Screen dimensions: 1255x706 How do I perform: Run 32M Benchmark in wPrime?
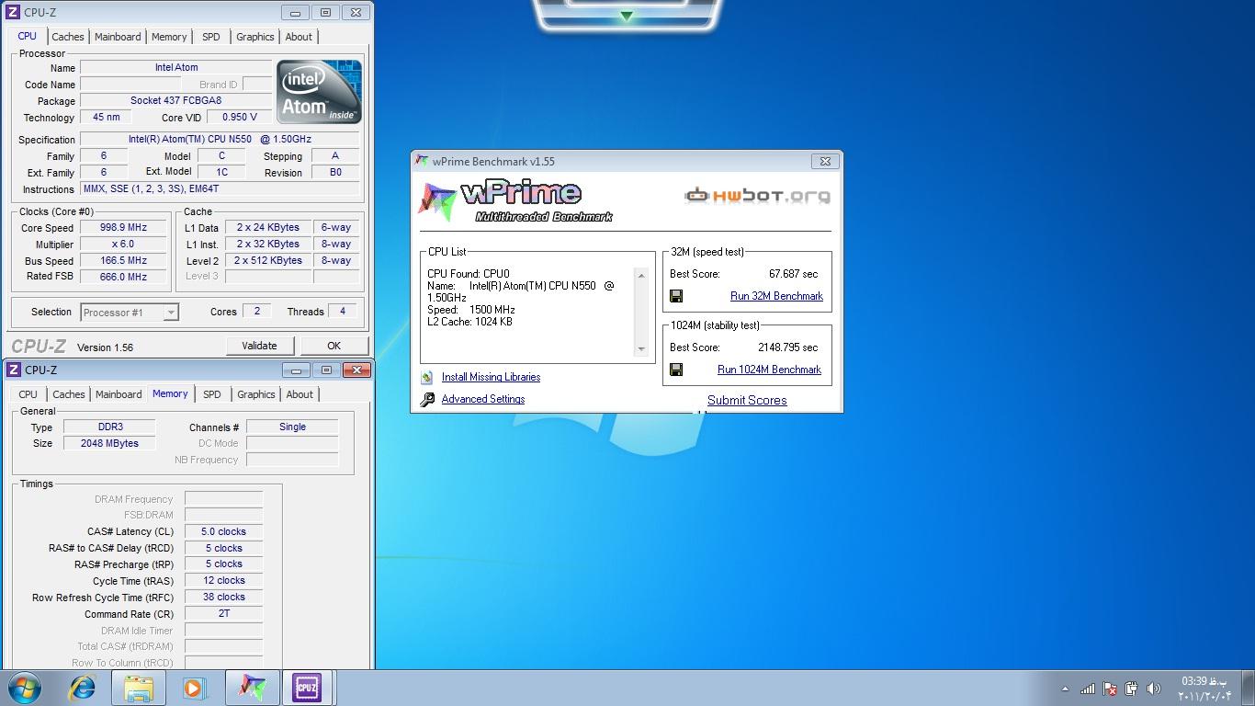coord(776,296)
